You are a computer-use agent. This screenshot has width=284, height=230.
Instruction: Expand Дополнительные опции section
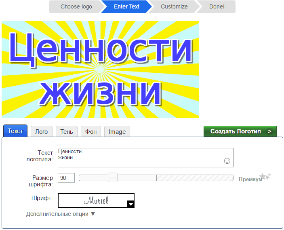[60, 214]
